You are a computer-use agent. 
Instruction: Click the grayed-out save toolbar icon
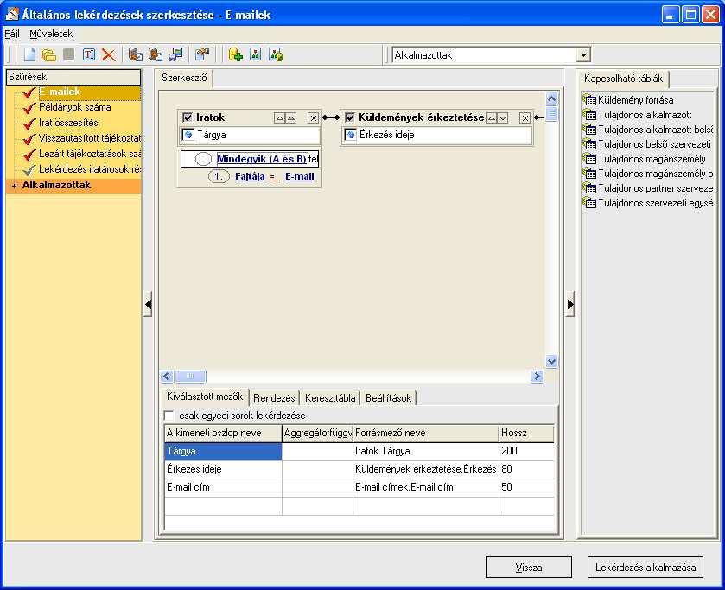(69, 54)
